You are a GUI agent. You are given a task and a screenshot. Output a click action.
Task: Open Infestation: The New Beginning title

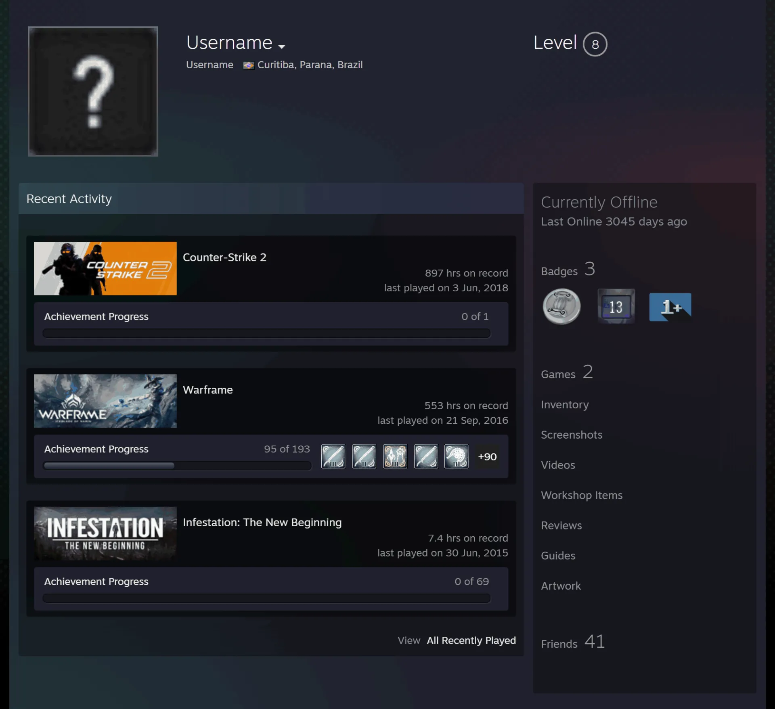(262, 522)
